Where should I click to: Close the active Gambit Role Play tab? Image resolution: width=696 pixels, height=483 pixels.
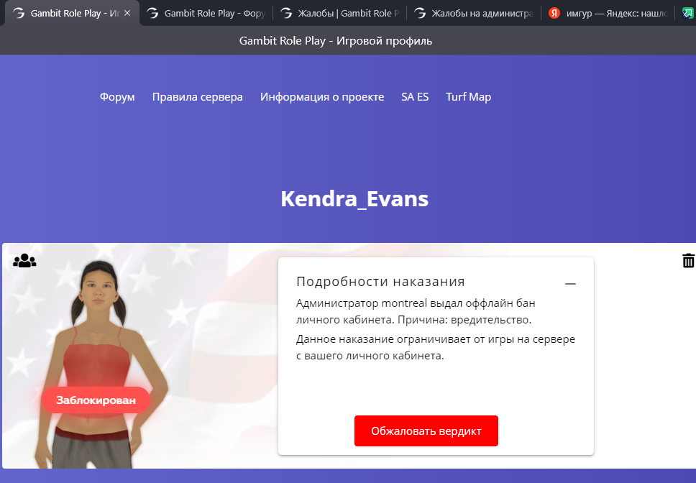(127, 14)
